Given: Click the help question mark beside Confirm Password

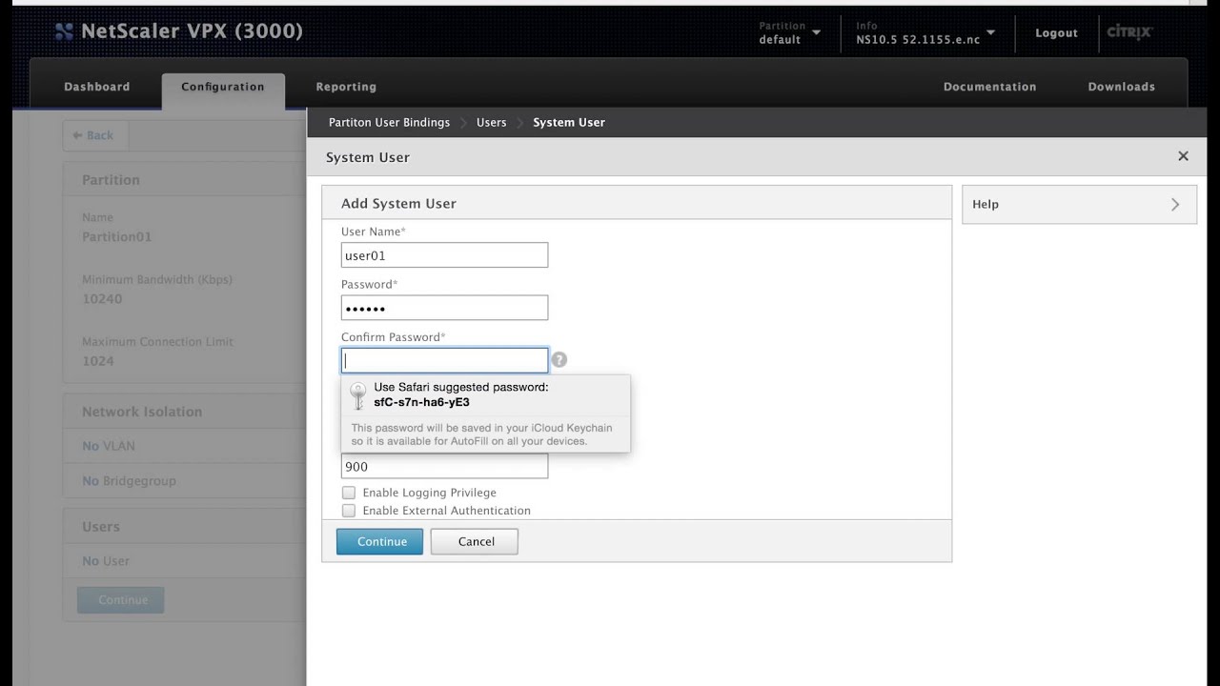Looking at the screenshot, I should [x=559, y=359].
